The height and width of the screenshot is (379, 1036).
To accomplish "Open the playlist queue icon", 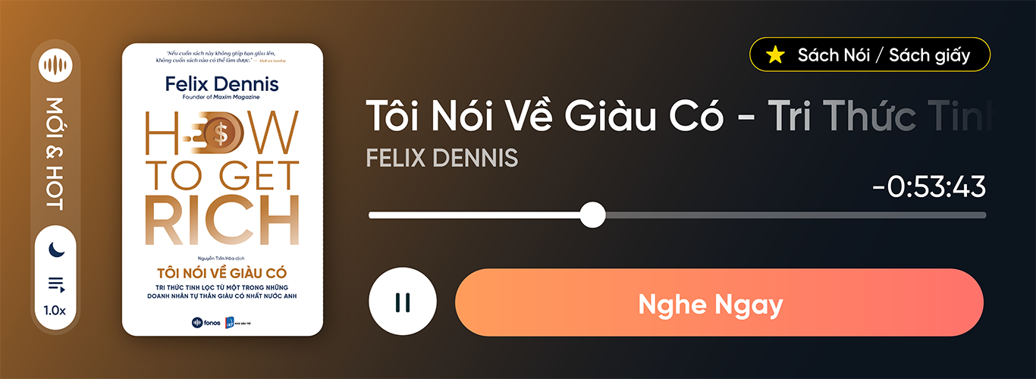I will (55, 285).
